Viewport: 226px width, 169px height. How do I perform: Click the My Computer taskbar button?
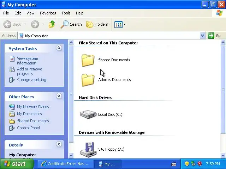coord(108,164)
